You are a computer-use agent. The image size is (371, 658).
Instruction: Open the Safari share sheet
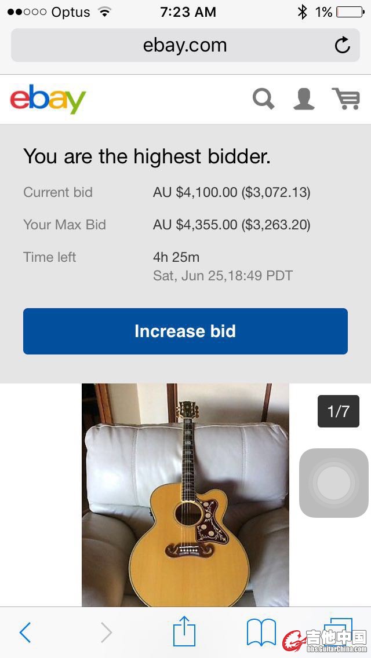(184, 631)
